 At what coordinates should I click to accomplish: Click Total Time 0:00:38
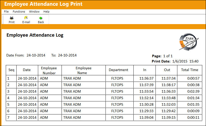193,85
